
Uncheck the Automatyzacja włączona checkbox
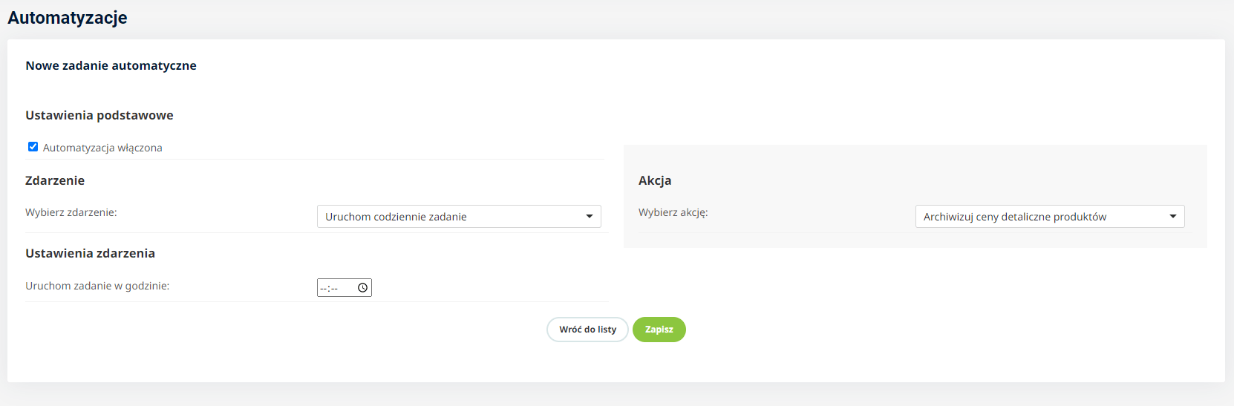tap(33, 147)
